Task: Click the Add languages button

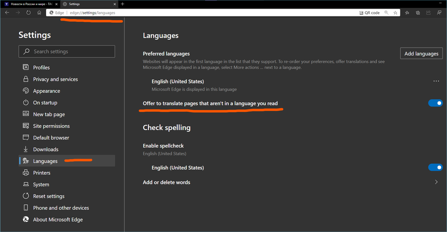Action: (421, 54)
